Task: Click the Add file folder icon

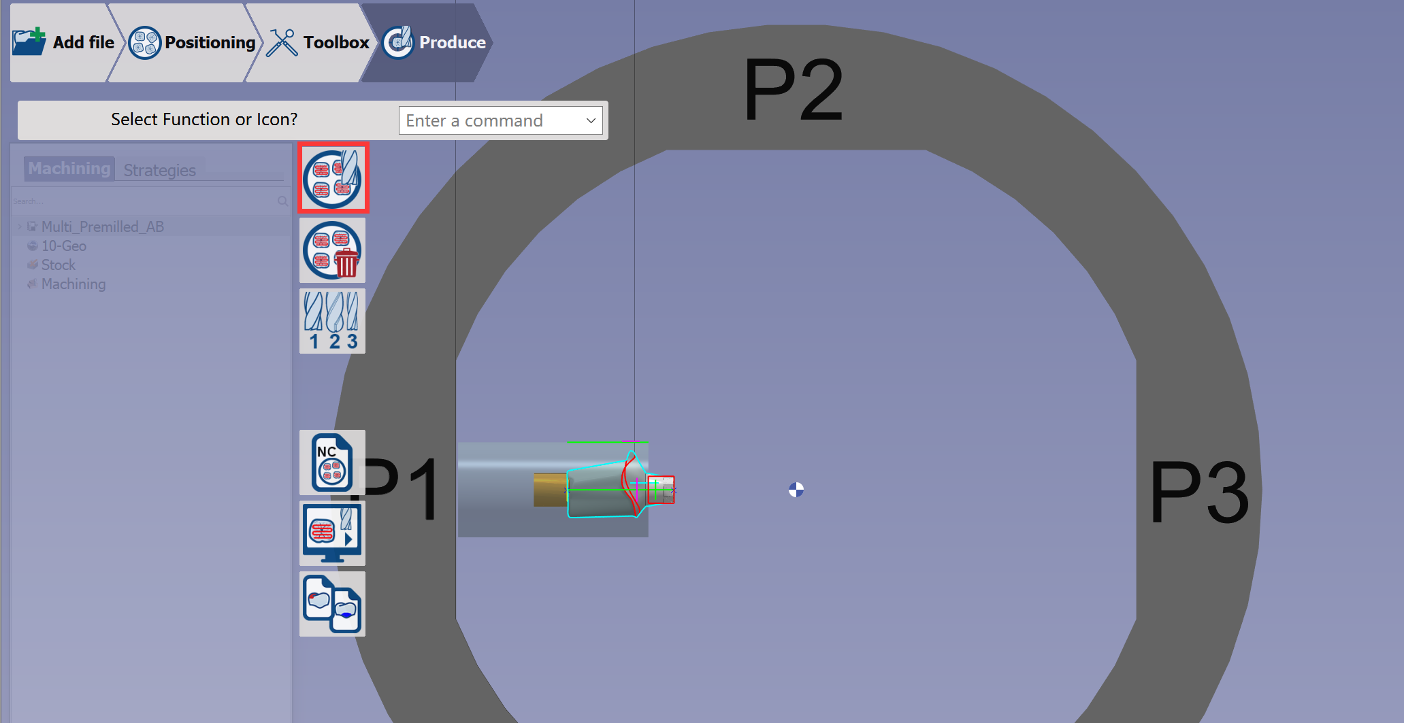Action: (x=29, y=41)
